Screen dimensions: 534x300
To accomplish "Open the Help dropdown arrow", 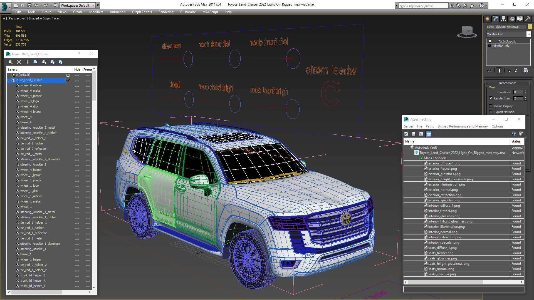I will [486, 6].
